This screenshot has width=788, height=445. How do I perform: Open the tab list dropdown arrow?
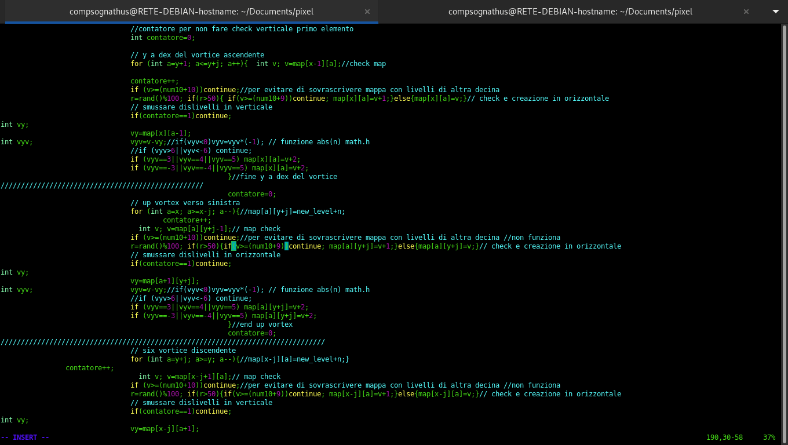[775, 12]
